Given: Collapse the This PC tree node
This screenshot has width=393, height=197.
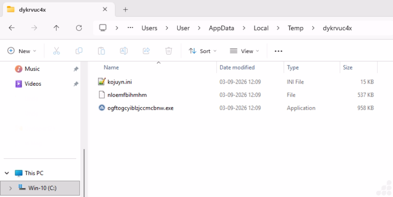Looking at the screenshot, I should (x=7, y=173).
